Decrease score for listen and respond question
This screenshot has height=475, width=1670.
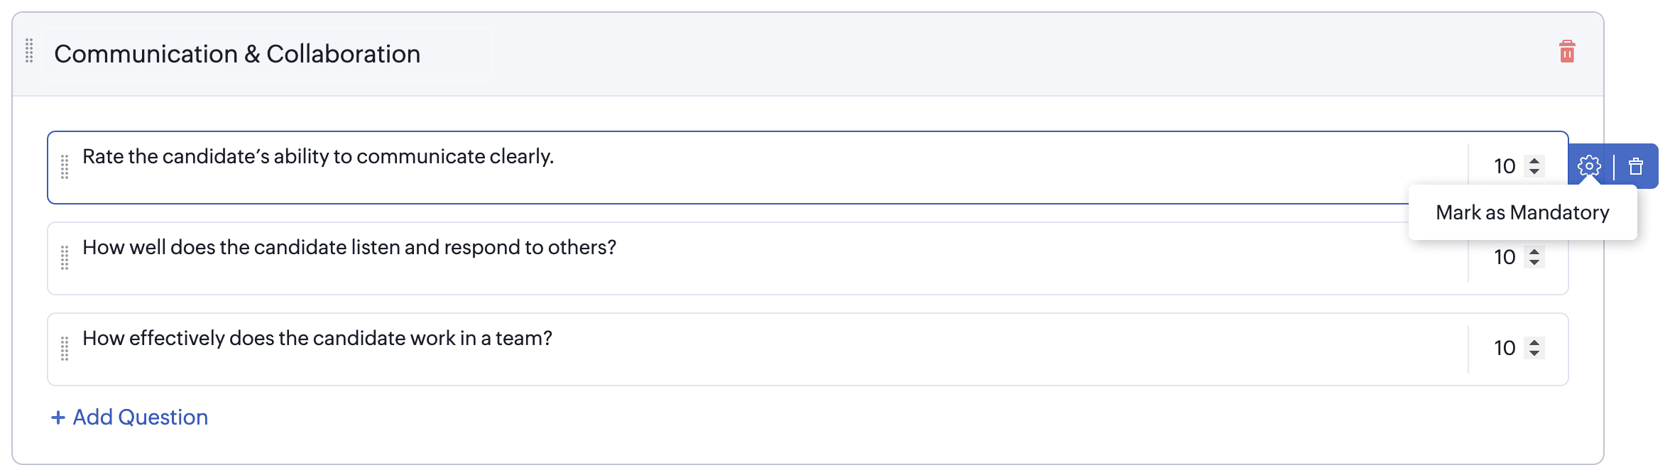(1534, 263)
